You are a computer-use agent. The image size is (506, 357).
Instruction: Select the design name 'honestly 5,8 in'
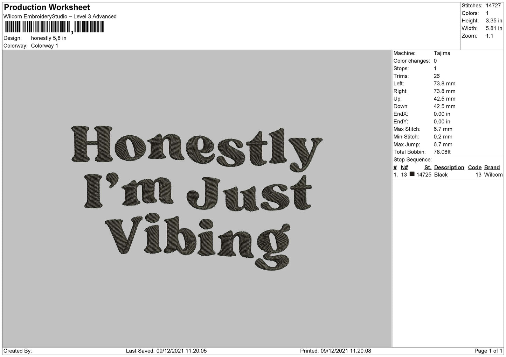49,38
